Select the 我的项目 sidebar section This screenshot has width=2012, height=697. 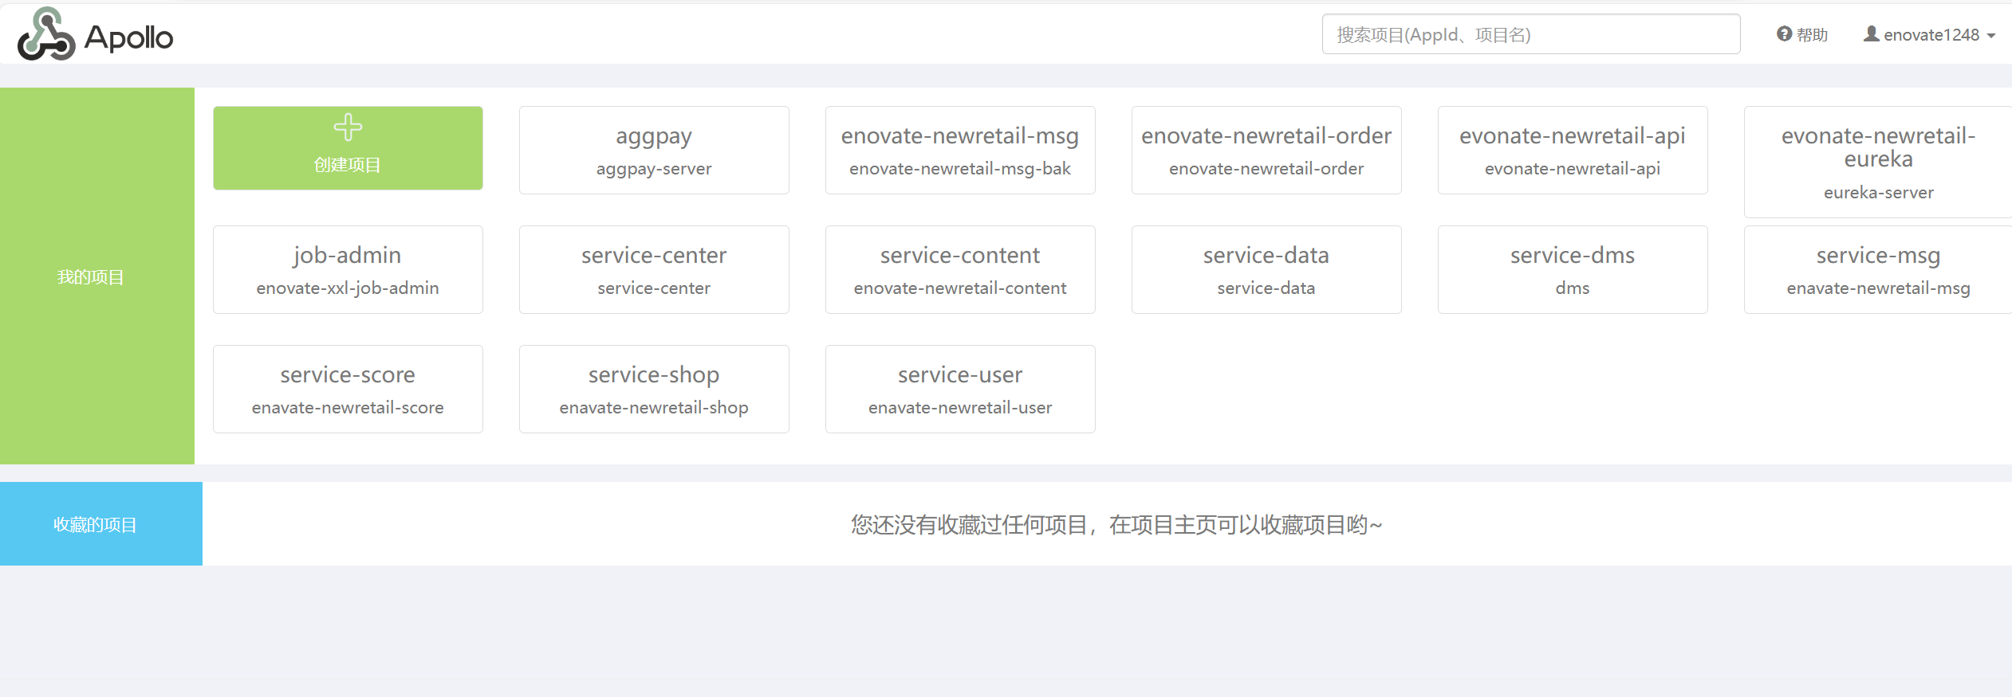click(x=97, y=276)
